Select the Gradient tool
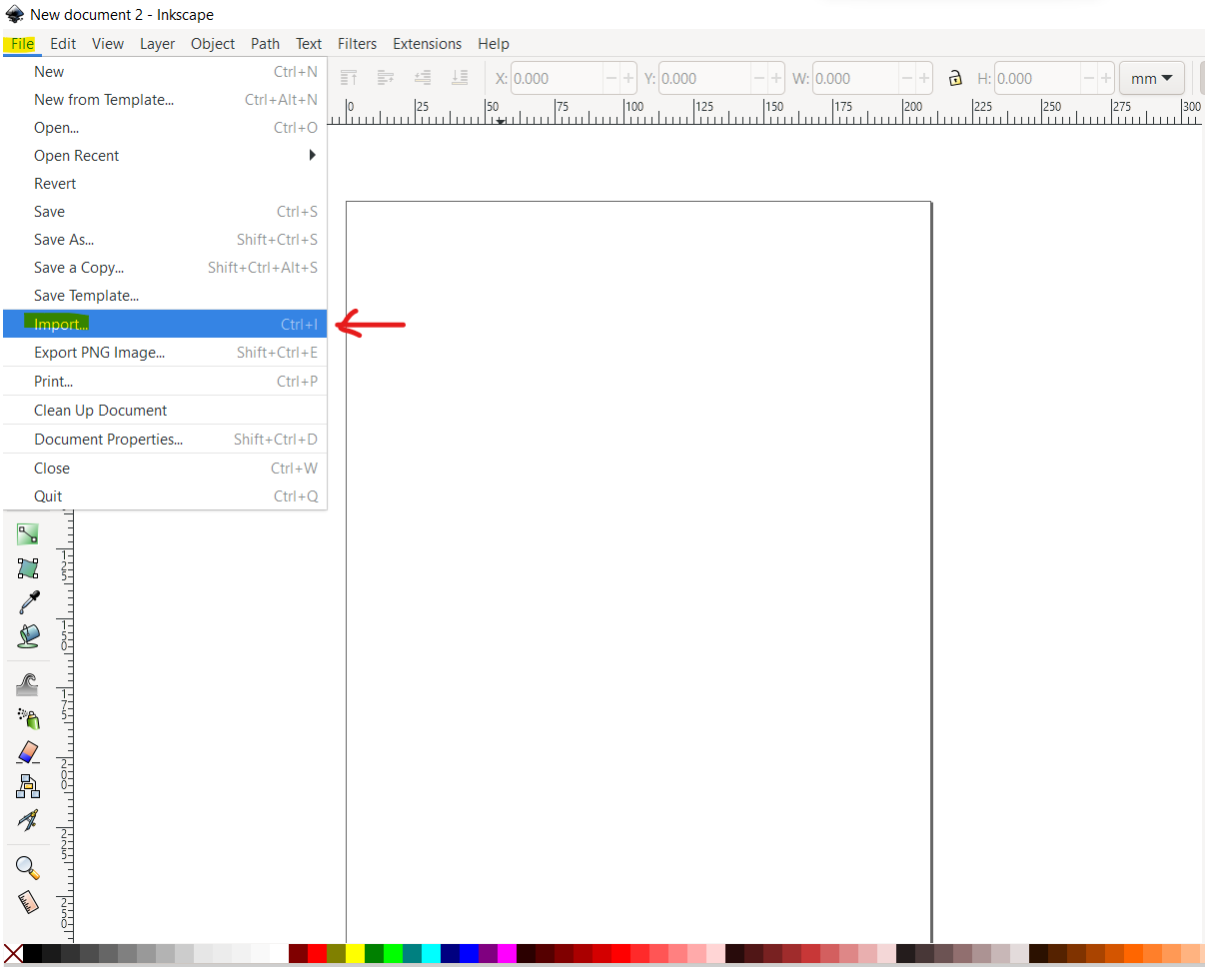The height and width of the screenshot is (967, 1205). 28,533
